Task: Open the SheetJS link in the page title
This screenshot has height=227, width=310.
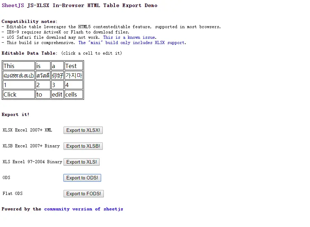Action: coord(13,5)
